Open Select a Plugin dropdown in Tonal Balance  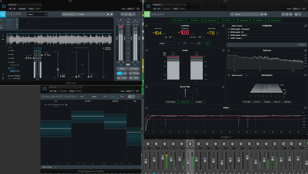coord(49,167)
